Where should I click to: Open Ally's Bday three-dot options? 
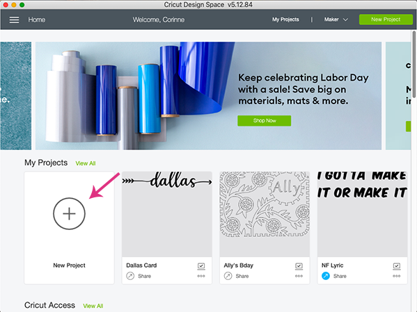point(299,276)
